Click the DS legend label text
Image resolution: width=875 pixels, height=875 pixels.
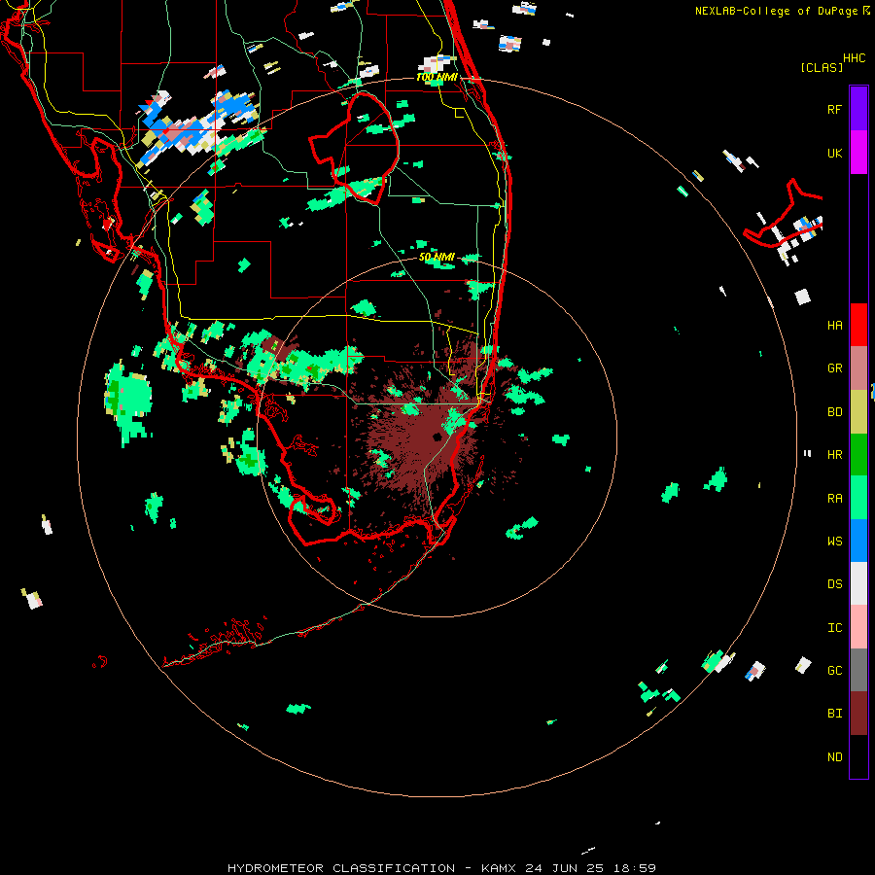click(x=834, y=584)
